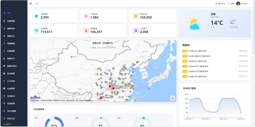Click the 告警数量 red bell icon
Viewport: 255px width, 127px height.
click(x=86, y=30)
